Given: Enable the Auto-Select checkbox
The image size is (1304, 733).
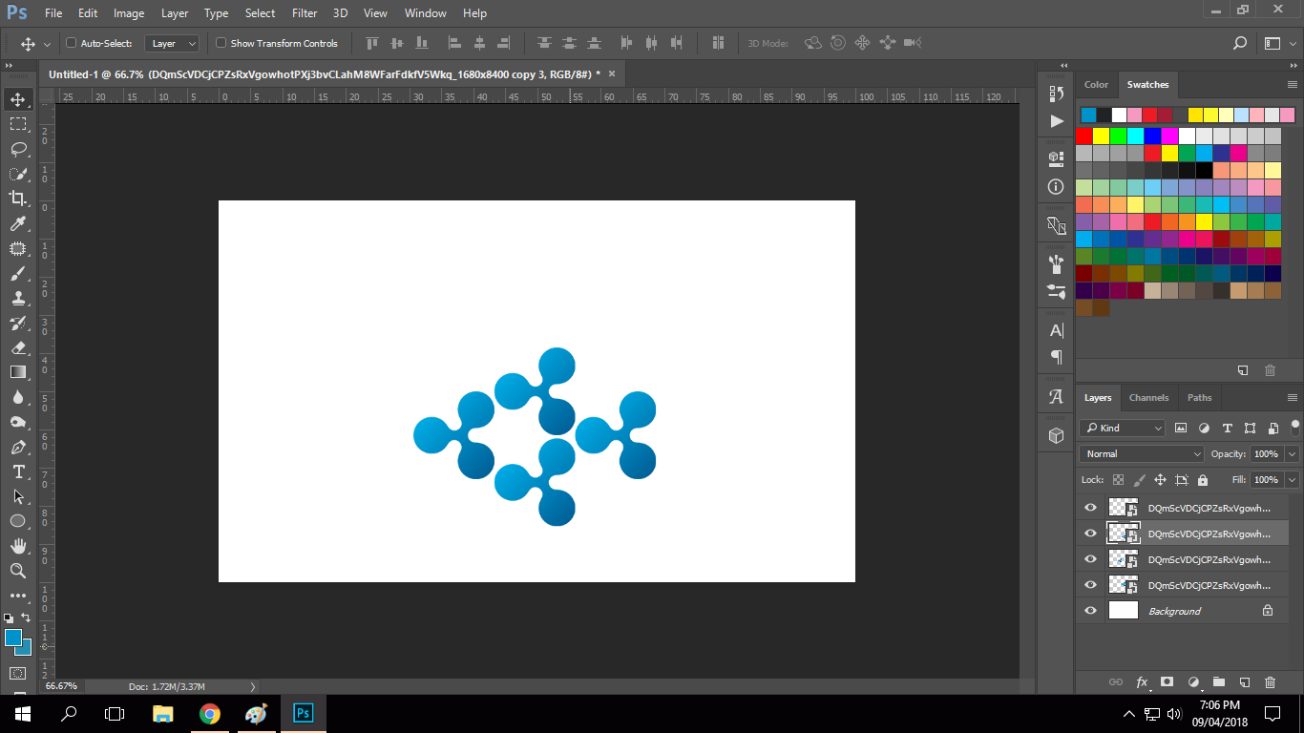Looking at the screenshot, I should point(71,43).
